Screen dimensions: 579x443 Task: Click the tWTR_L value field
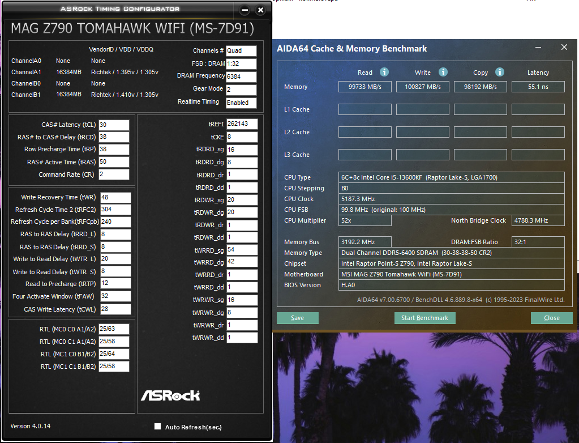[115, 259]
